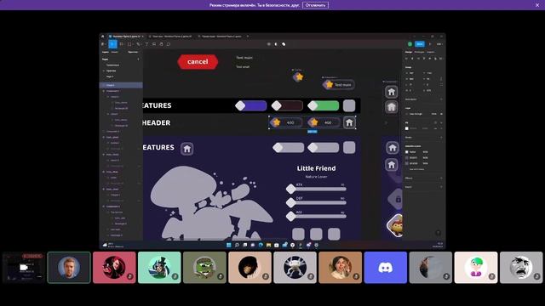Click the blue toggle in FEATURES row
Viewport: 545px width, 306px height.
(251, 105)
